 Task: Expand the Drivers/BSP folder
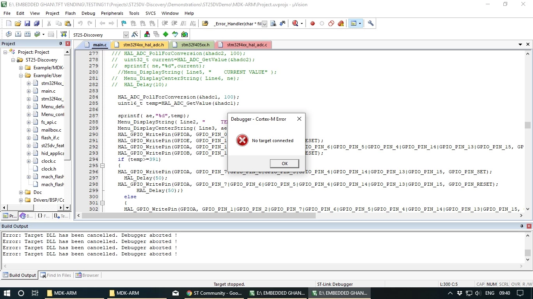click(x=21, y=200)
